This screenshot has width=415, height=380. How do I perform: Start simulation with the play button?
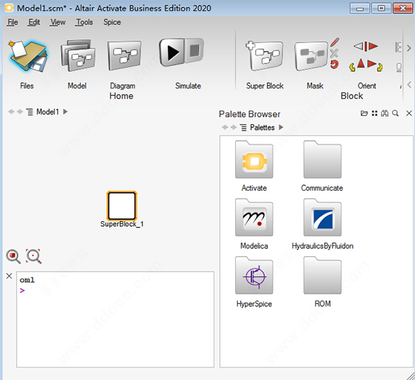pyautogui.click(x=172, y=52)
